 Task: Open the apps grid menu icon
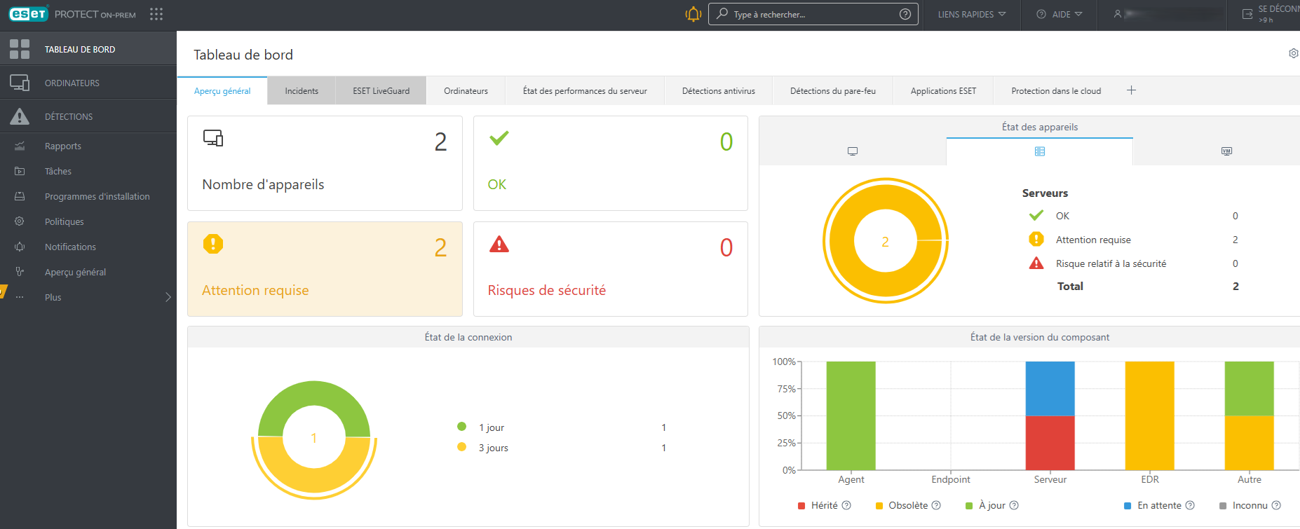click(156, 14)
